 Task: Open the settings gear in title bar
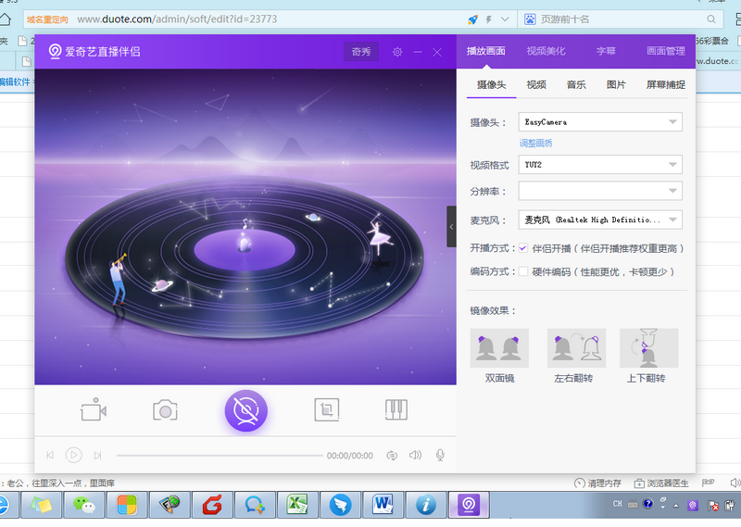tap(397, 52)
